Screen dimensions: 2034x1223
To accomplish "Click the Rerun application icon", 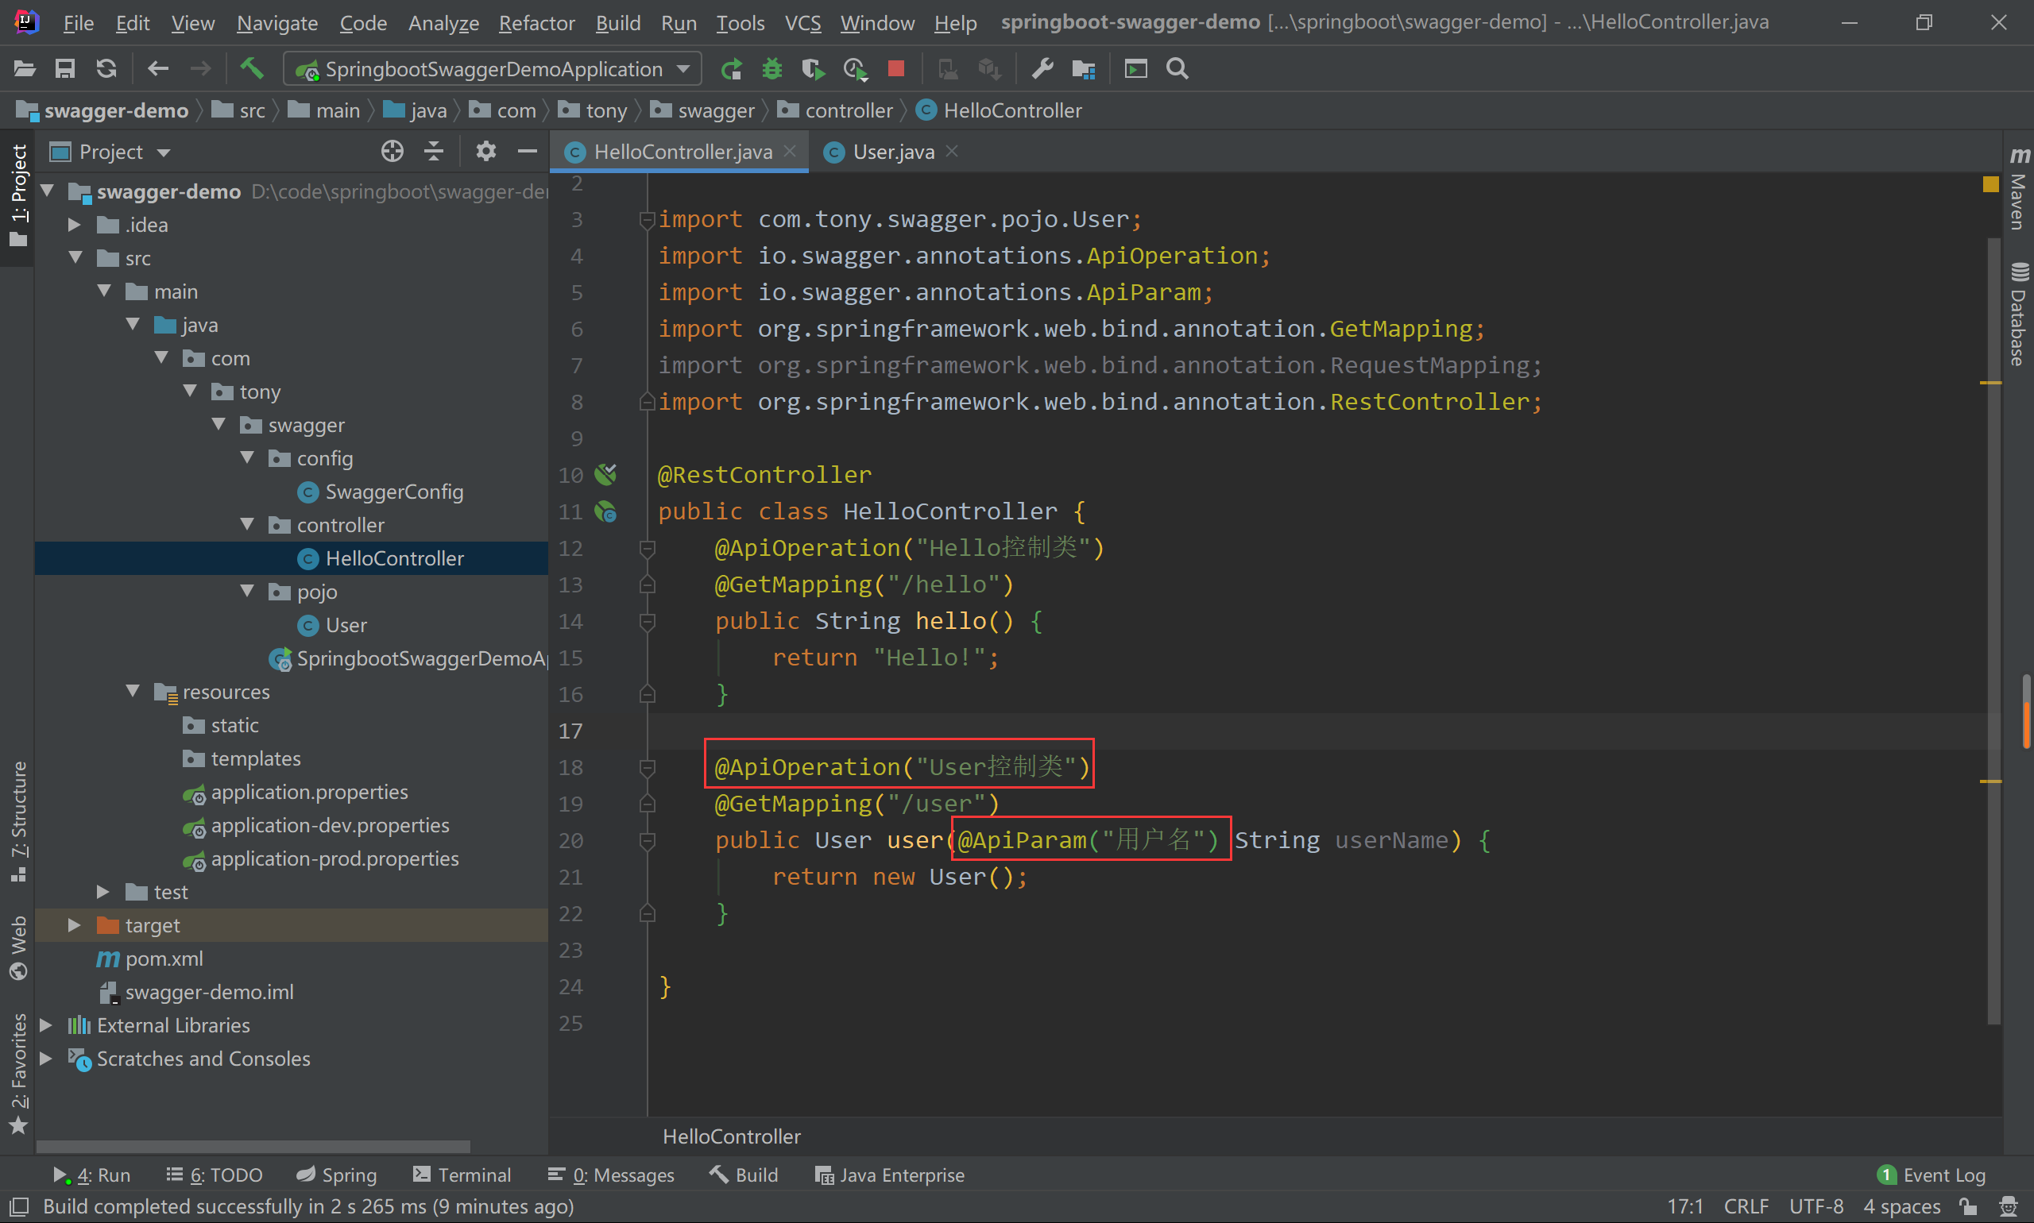I will [x=730, y=68].
